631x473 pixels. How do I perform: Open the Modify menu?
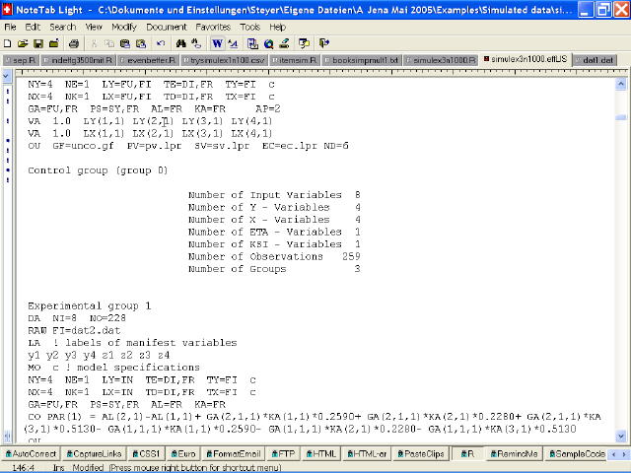[123, 27]
